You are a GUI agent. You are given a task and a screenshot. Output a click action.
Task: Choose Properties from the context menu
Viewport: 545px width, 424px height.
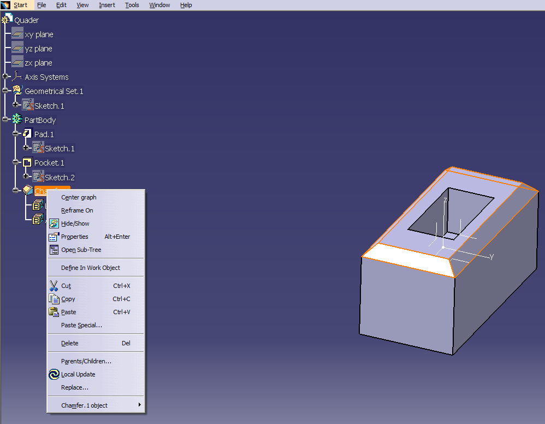[74, 237]
